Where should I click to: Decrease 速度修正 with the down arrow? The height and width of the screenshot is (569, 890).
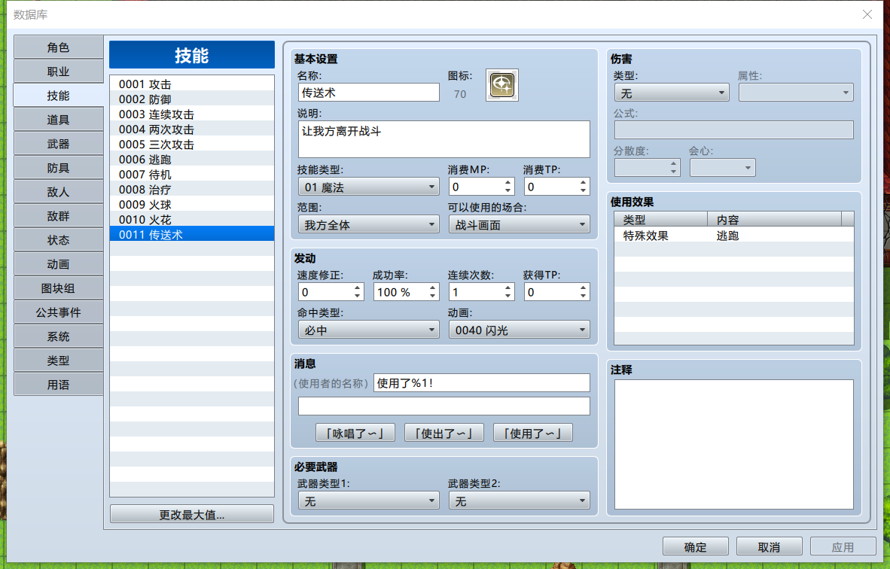click(x=357, y=296)
